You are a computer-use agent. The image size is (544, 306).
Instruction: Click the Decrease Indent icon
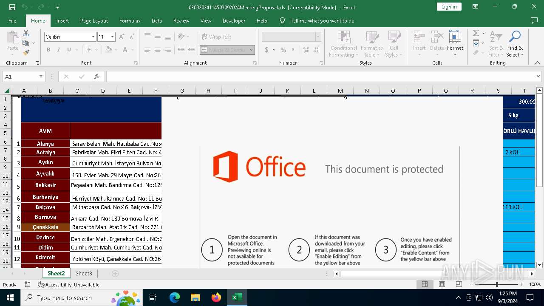click(181, 50)
